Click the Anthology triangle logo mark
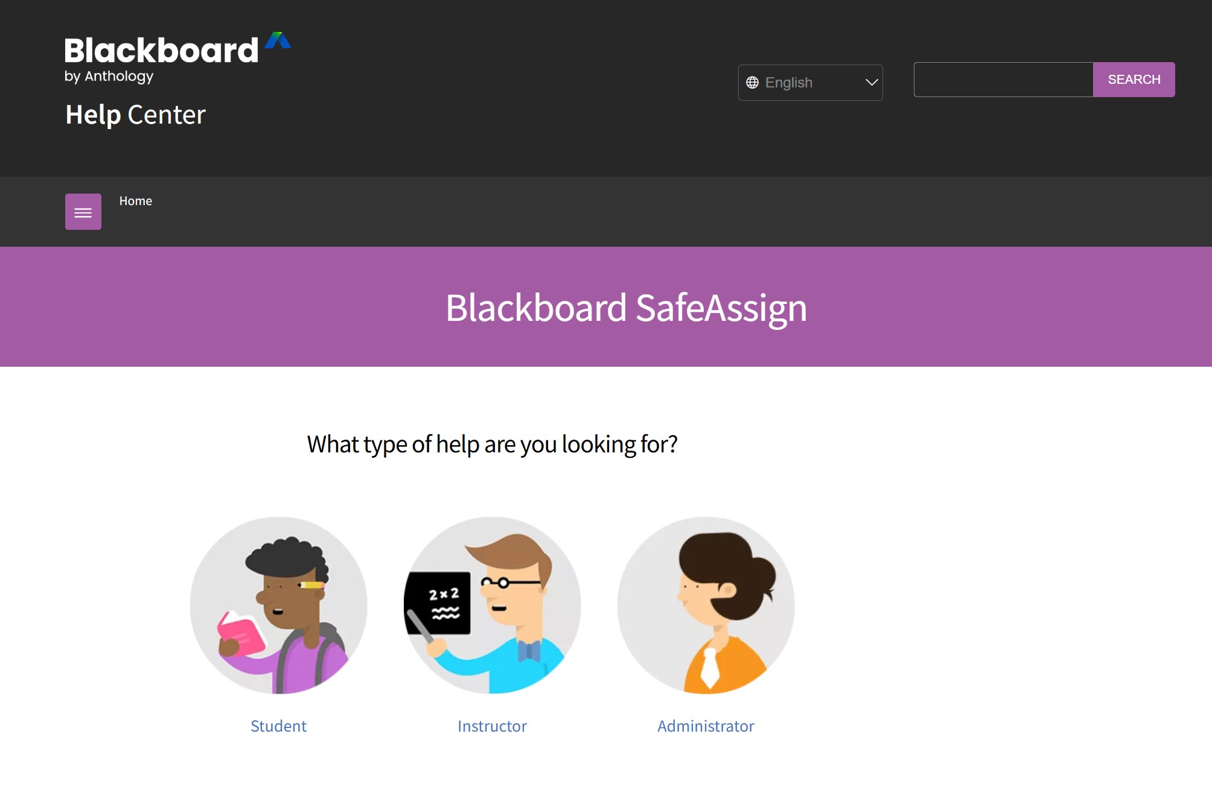 tap(278, 41)
